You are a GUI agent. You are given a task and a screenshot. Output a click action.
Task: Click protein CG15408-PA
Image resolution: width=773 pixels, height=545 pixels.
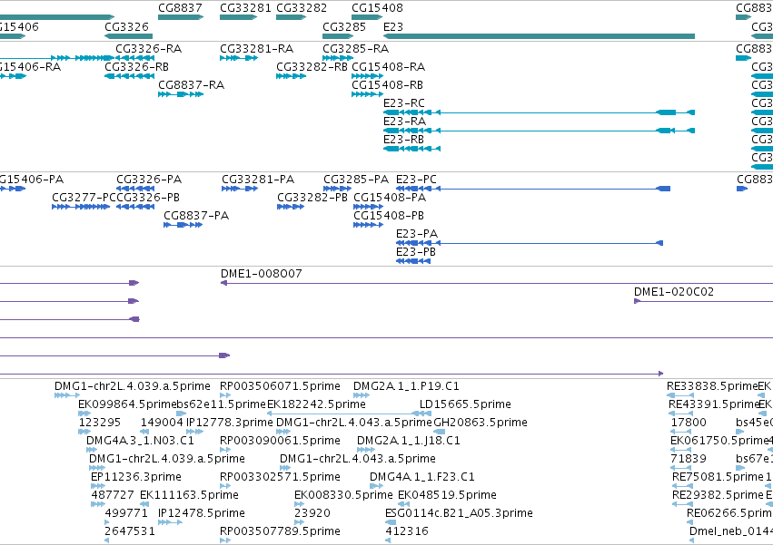click(x=368, y=207)
